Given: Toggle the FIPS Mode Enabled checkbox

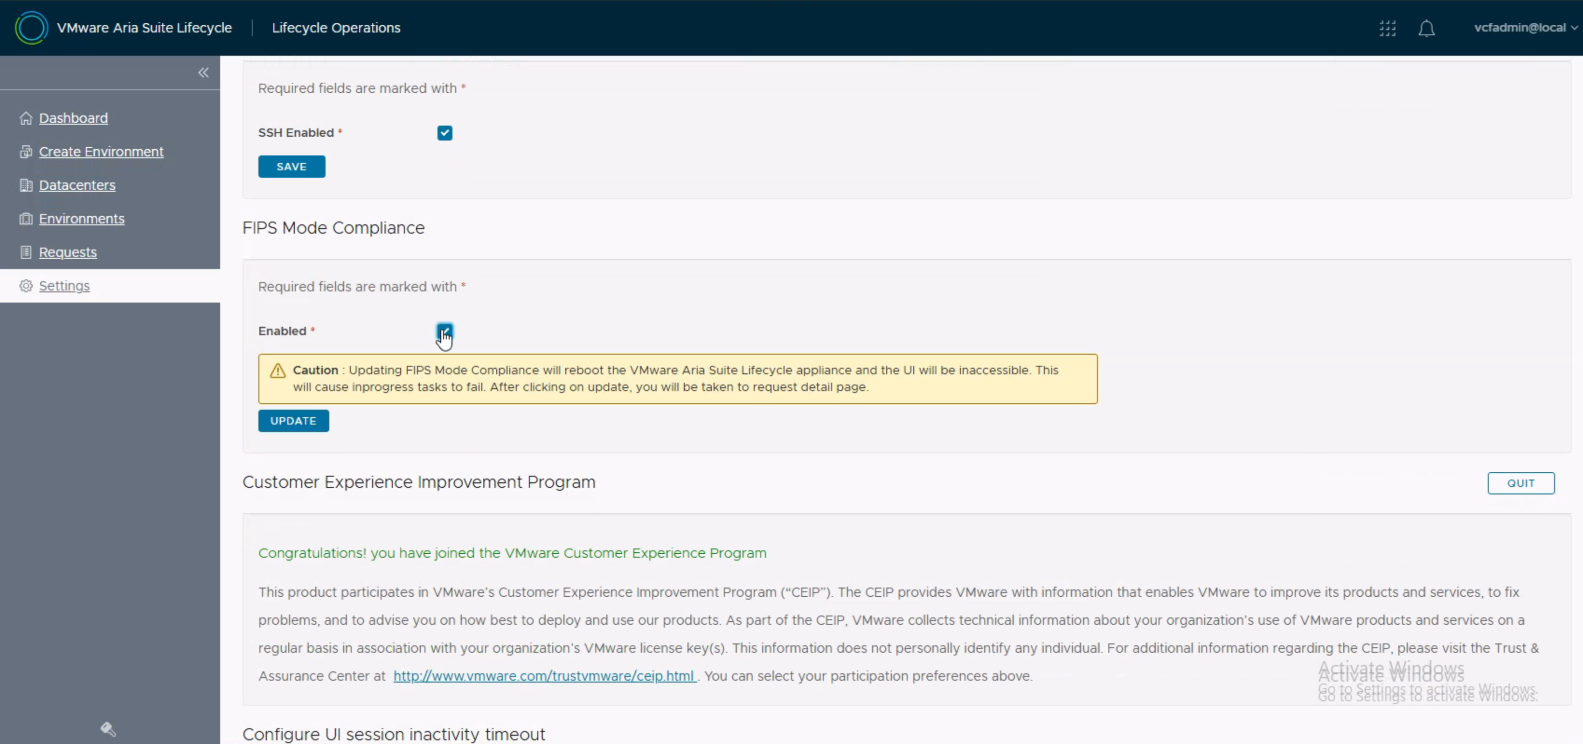Looking at the screenshot, I should (444, 331).
